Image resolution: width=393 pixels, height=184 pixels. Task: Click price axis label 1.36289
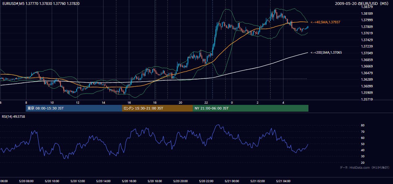367,79
